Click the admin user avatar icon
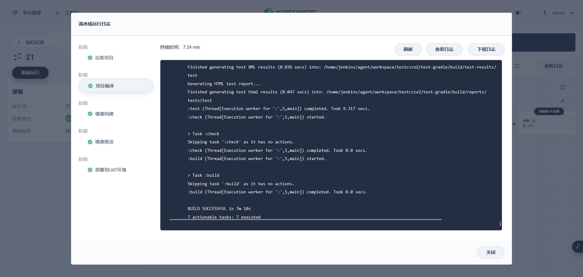Screen dimensions: 583x277 point(545,13)
